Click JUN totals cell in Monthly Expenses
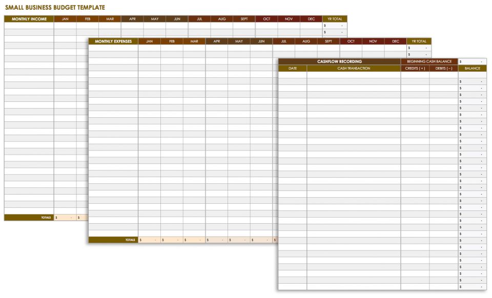 point(261,240)
